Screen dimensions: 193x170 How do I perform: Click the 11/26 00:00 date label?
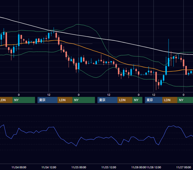(139, 167)
